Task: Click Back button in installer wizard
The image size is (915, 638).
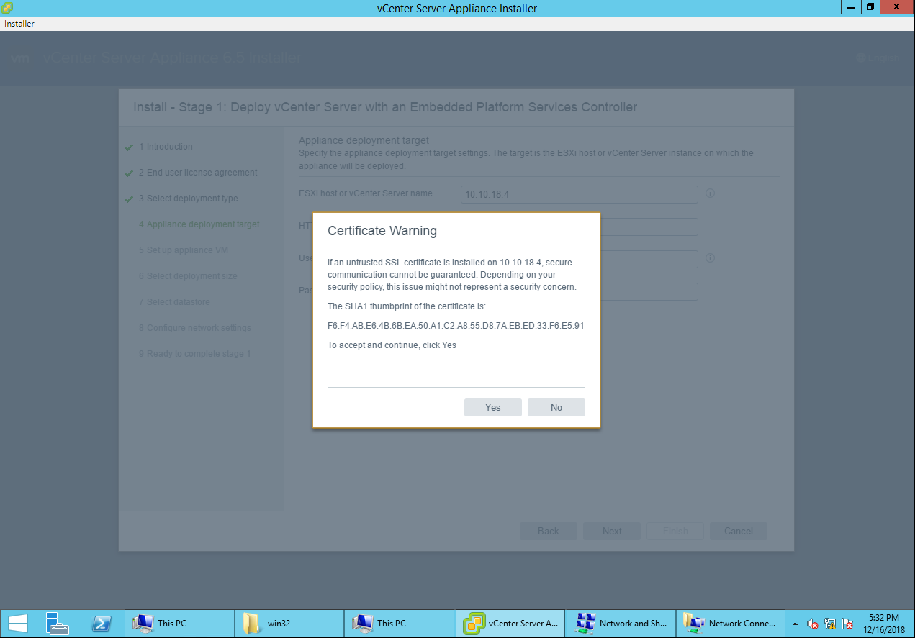Action: 548,531
